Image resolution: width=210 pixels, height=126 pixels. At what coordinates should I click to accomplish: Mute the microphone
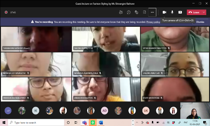(172, 12)
